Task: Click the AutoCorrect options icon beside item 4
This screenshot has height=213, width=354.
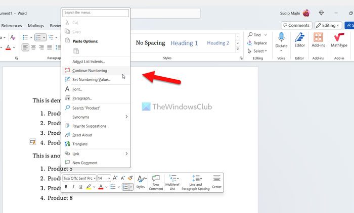Action: 33,142
